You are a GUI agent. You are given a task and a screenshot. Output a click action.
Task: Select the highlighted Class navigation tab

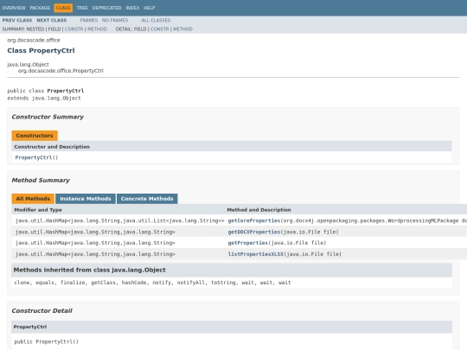tap(63, 8)
